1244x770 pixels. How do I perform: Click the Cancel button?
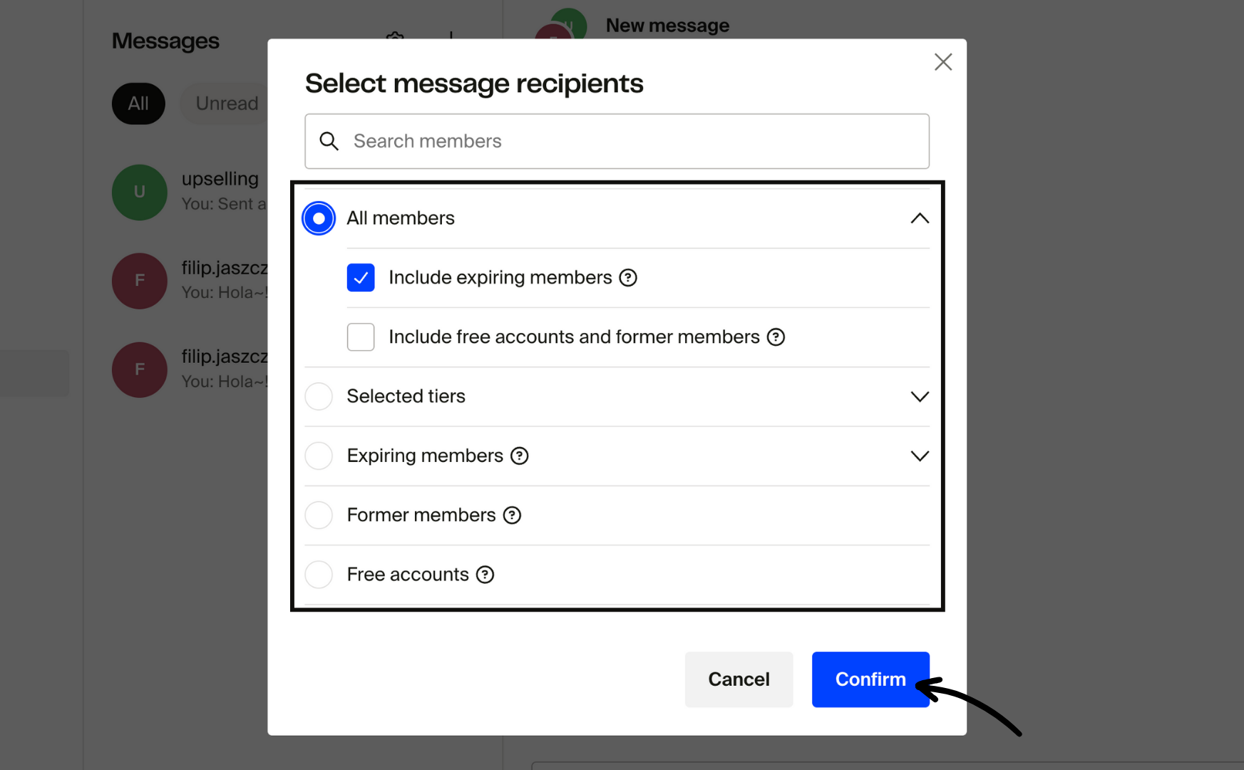coord(739,679)
